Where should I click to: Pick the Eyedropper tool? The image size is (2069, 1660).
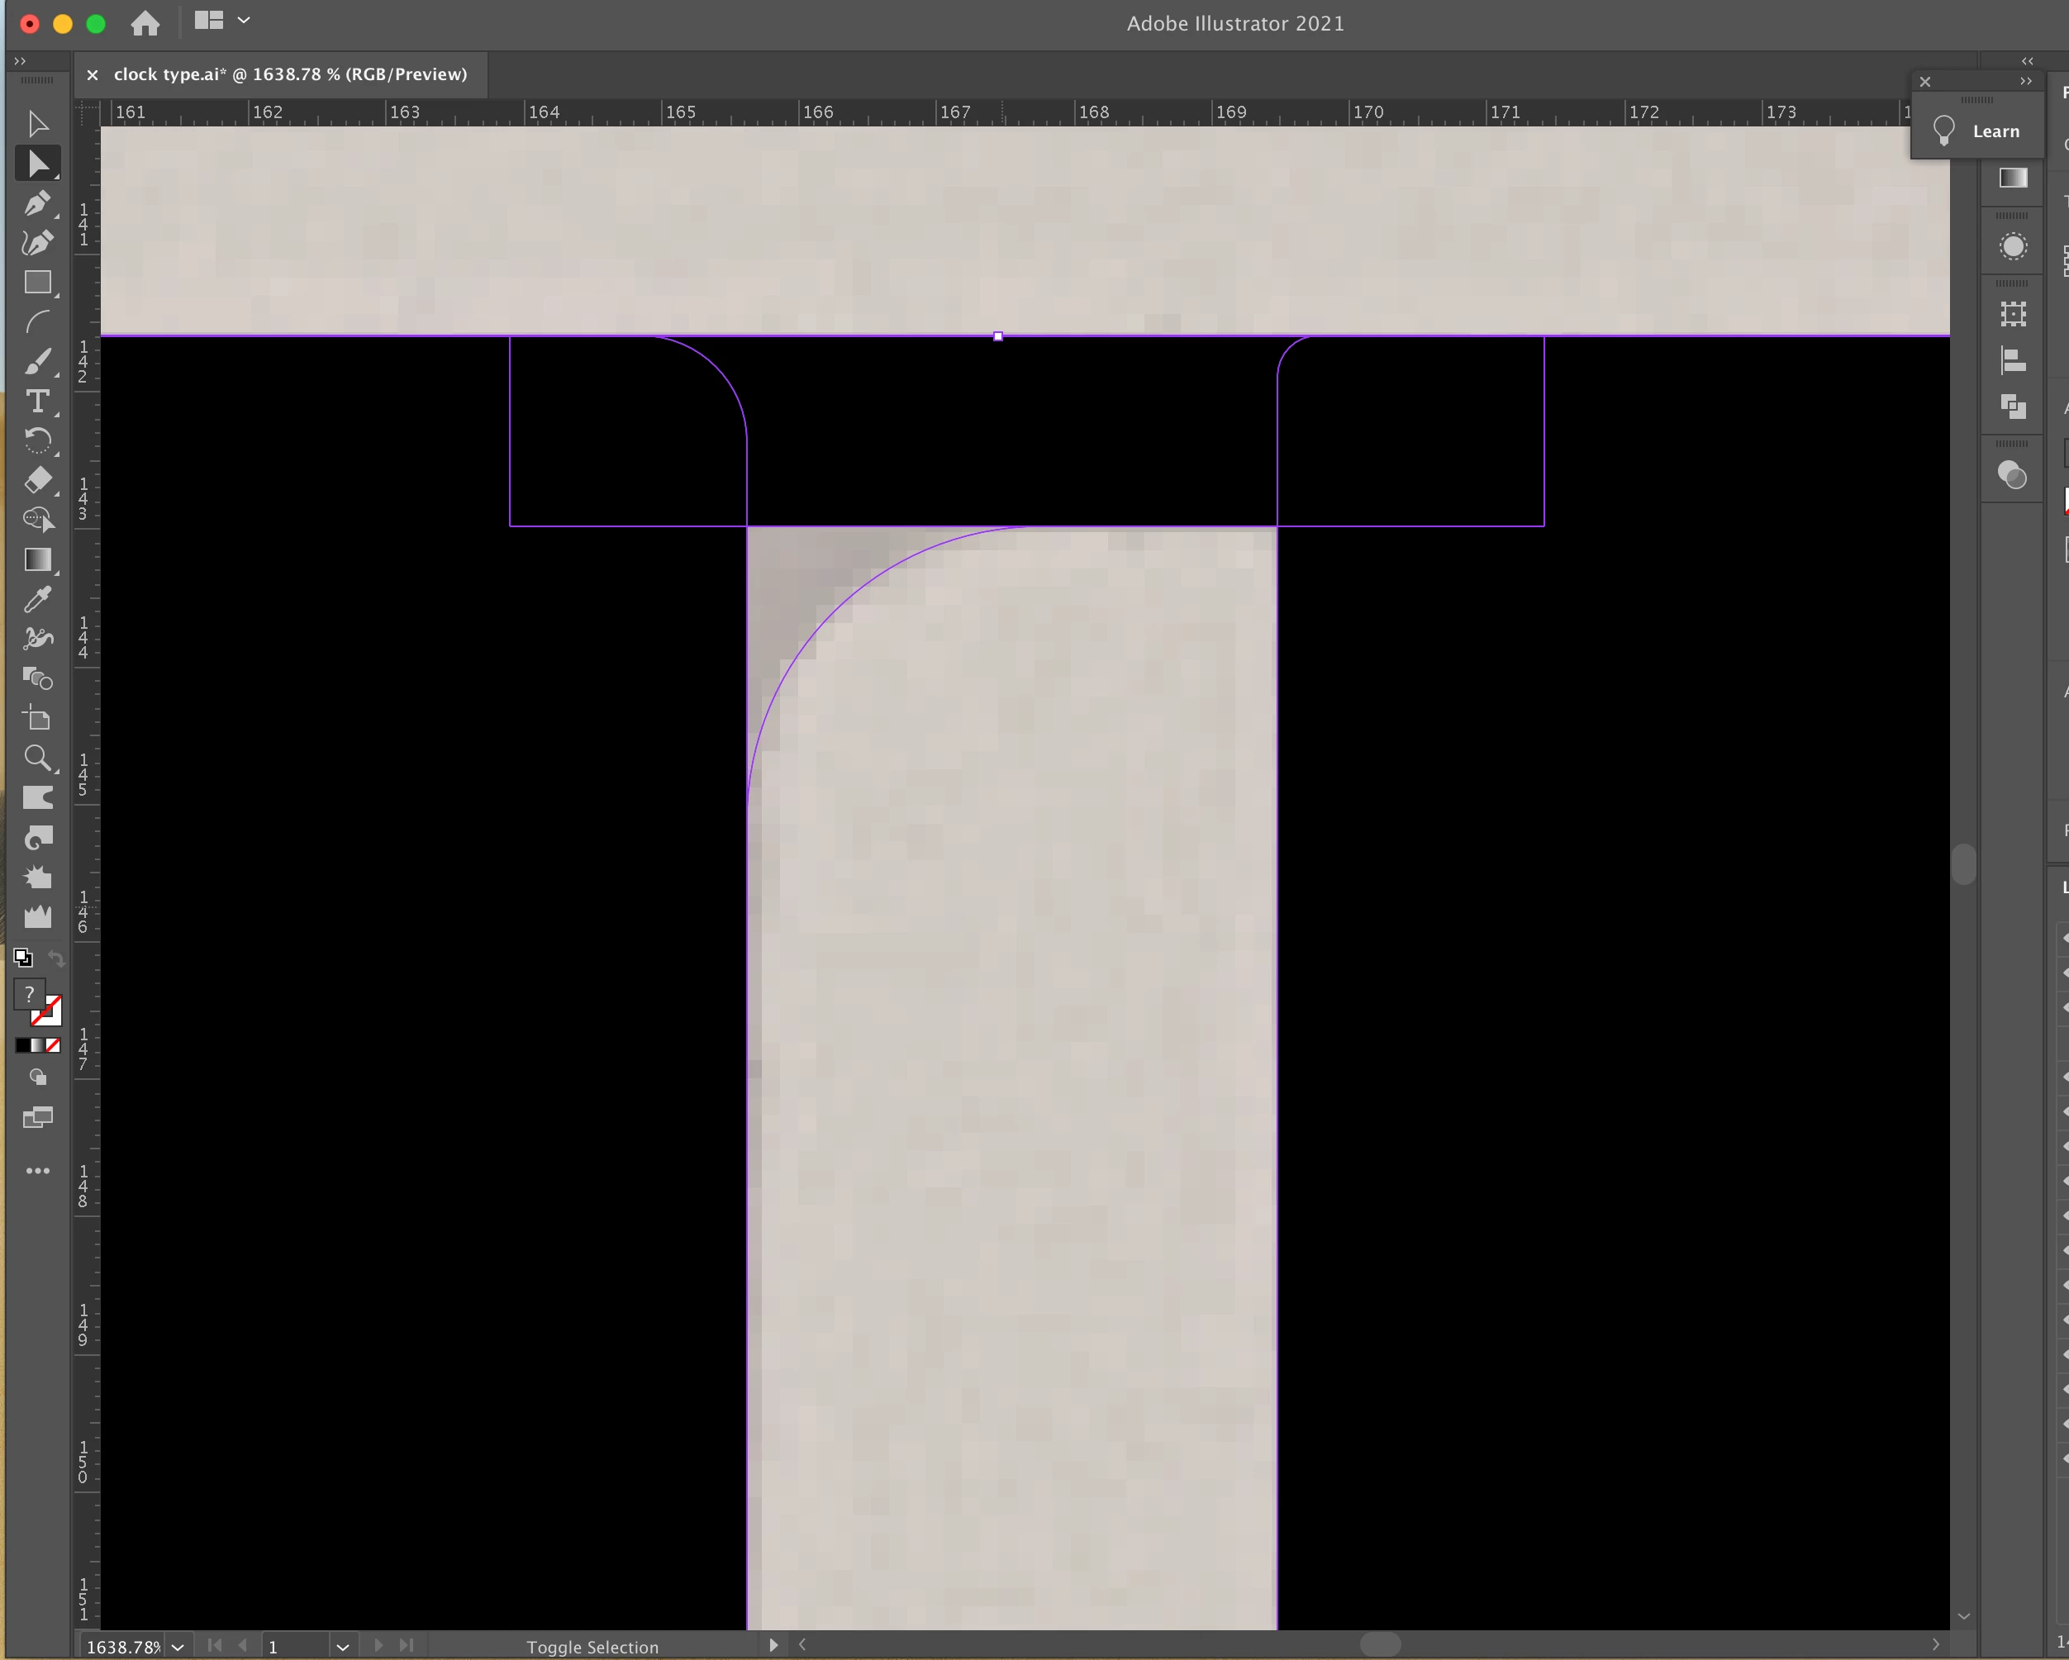[37, 600]
